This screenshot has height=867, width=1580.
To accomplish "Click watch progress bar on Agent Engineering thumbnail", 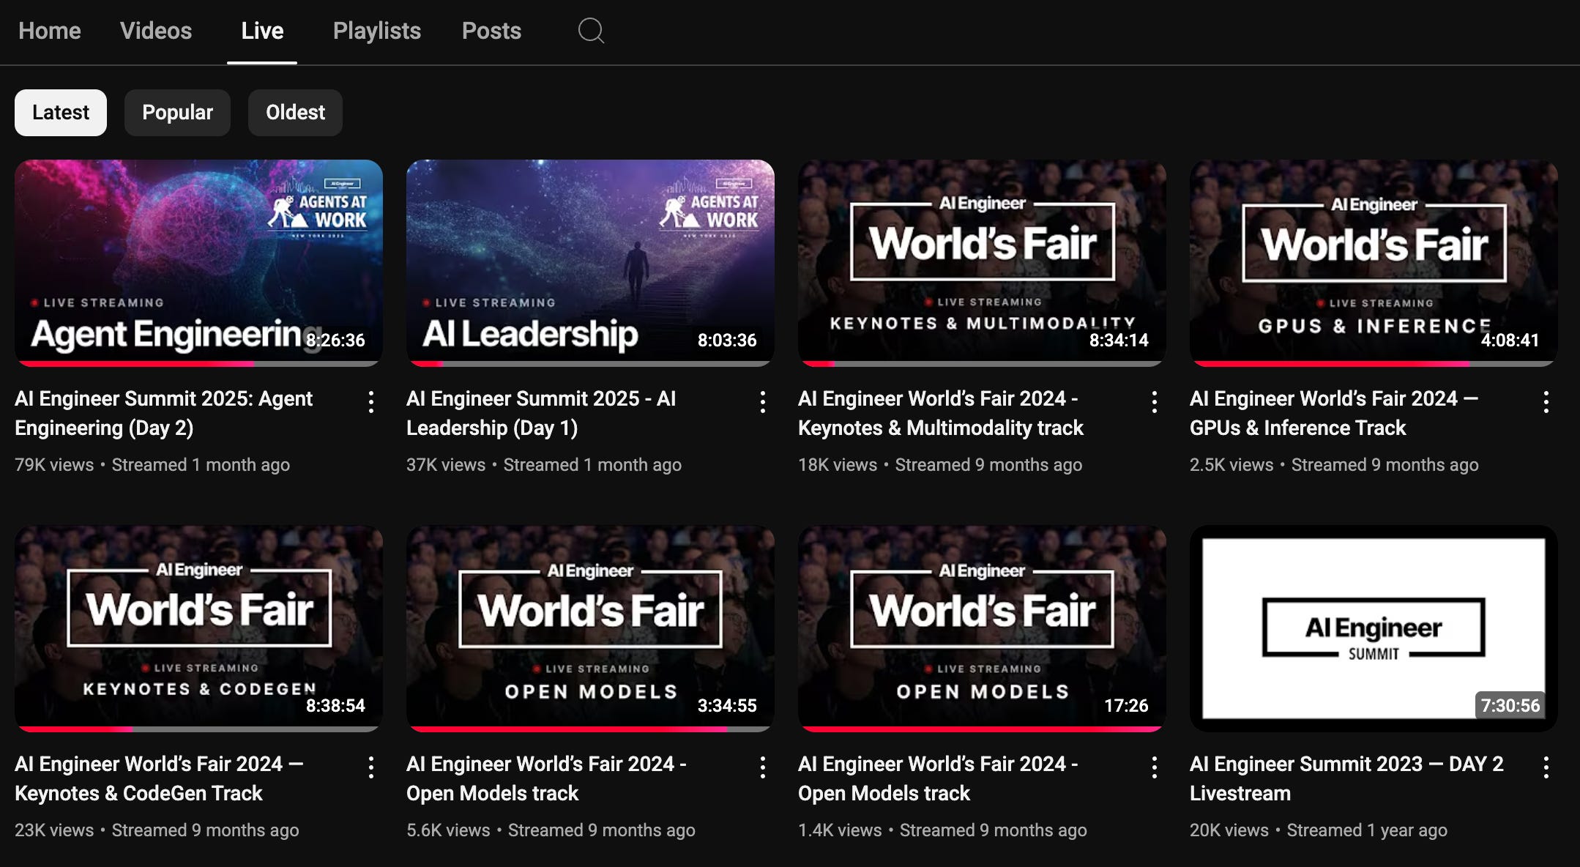I will pyautogui.click(x=198, y=363).
